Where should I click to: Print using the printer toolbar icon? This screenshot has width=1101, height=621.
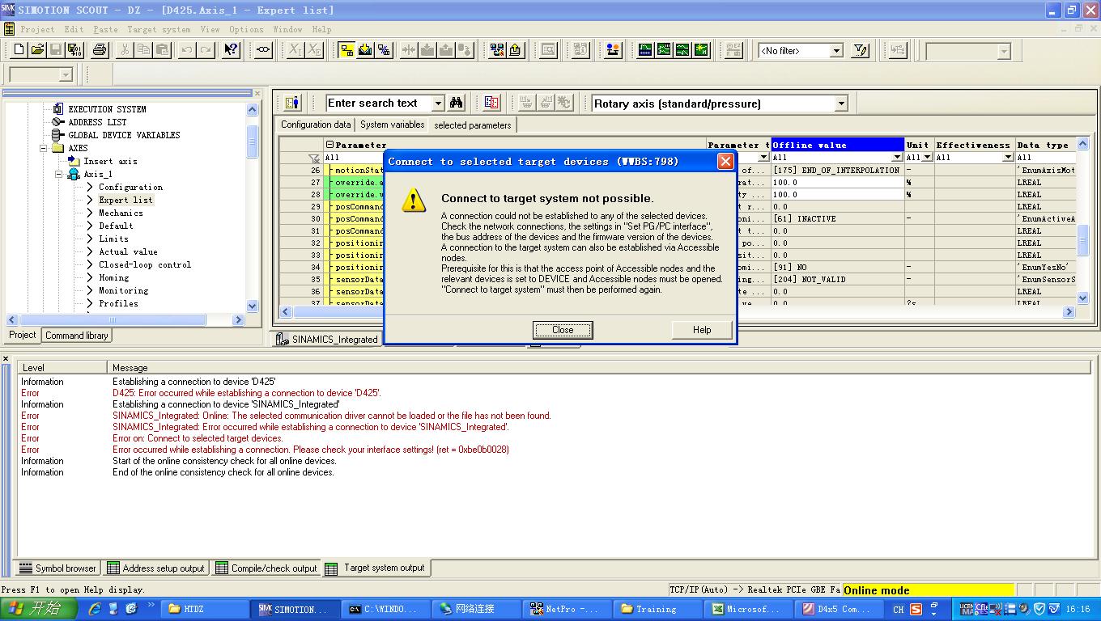(100, 50)
